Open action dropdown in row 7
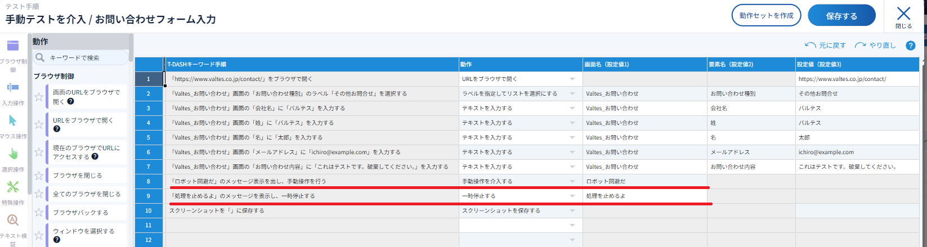This screenshot has width=927, height=247. (572, 167)
